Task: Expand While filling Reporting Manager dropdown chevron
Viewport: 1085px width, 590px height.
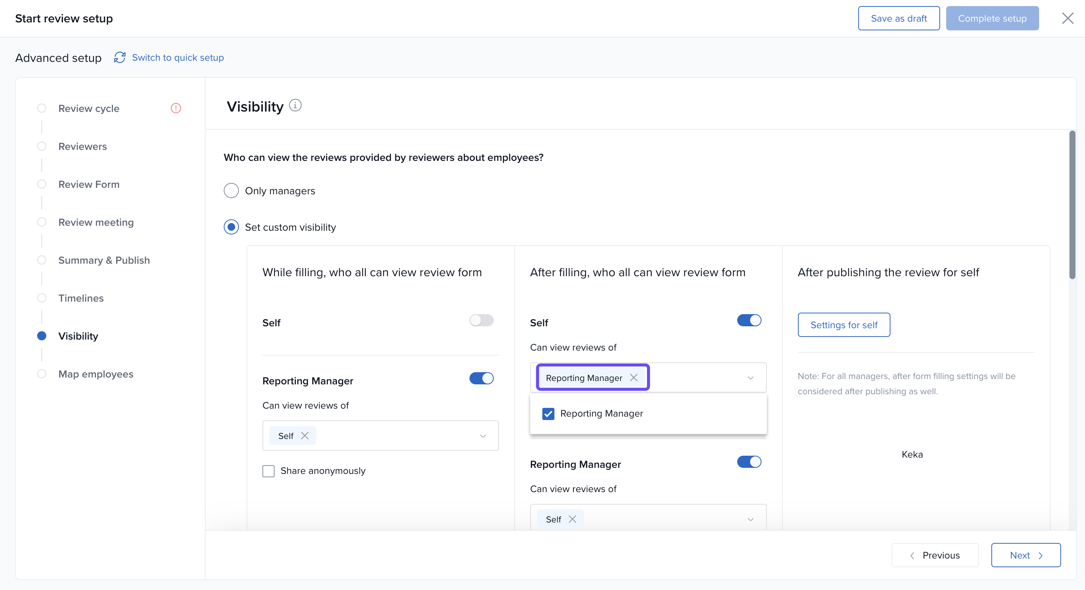Action: (x=483, y=436)
